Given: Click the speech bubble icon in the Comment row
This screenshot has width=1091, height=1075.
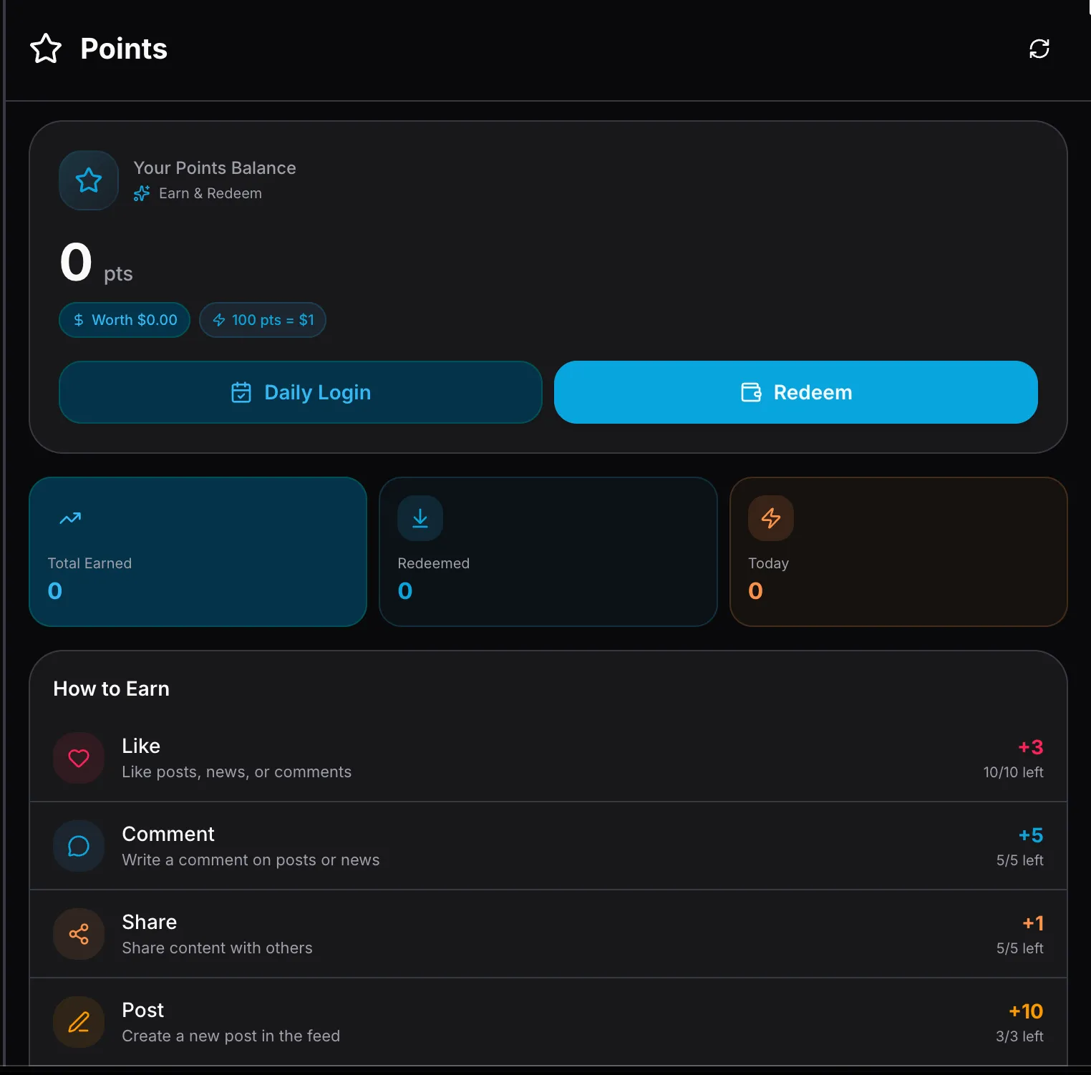Looking at the screenshot, I should (79, 846).
